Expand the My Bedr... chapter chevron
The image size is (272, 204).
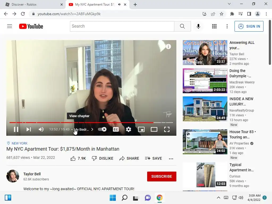click(92, 129)
